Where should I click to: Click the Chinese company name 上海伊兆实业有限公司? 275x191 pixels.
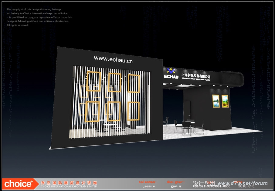click(196, 76)
